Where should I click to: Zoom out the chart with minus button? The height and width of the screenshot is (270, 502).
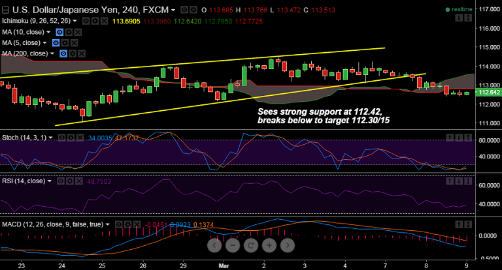click(233, 245)
